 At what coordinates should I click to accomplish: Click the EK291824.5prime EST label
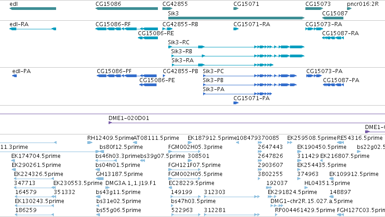[x=292, y=192]
